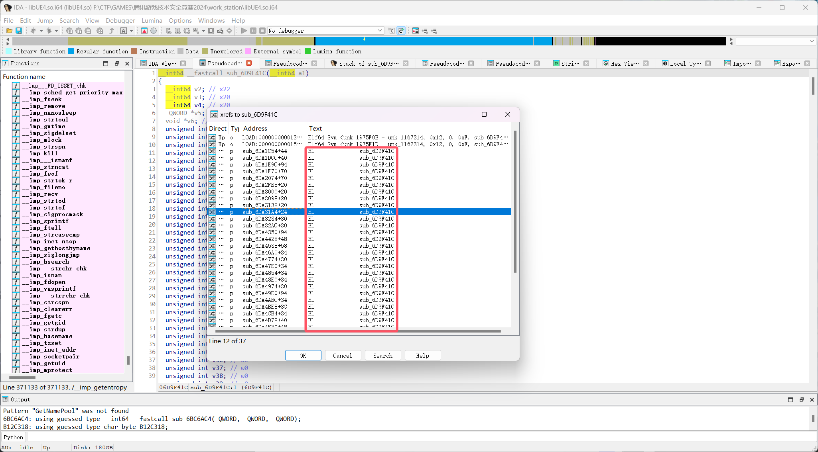Click the highlighted C with arrow icon
The height and width of the screenshot is (452, 818).
[x=401, y=31]
